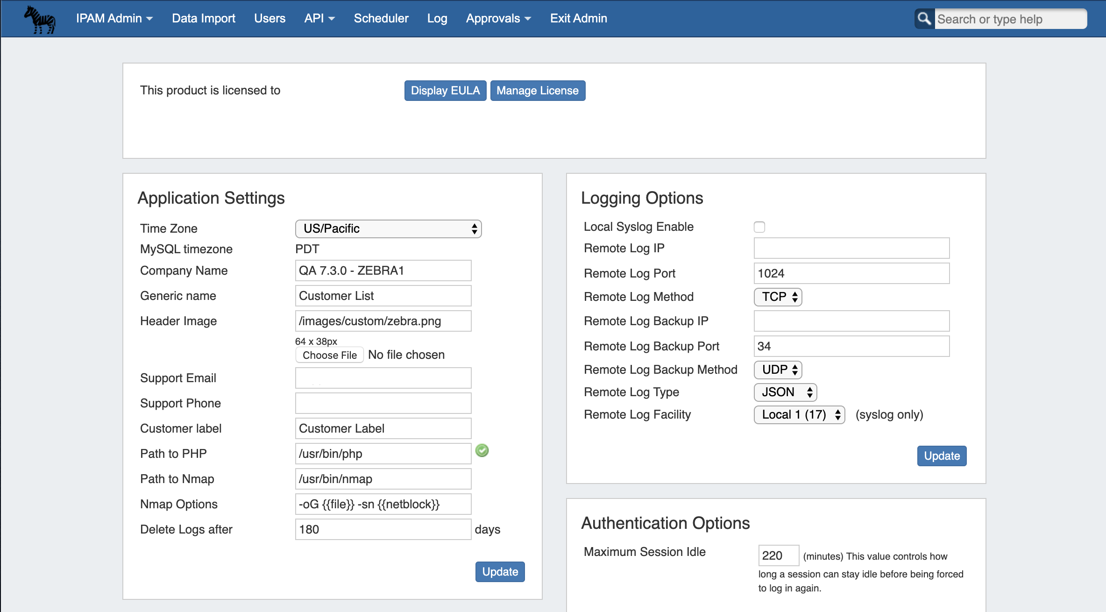Expand the IPAM Admin menu
The width and height of the screenshot is (1106, 612).
(114, 18)
